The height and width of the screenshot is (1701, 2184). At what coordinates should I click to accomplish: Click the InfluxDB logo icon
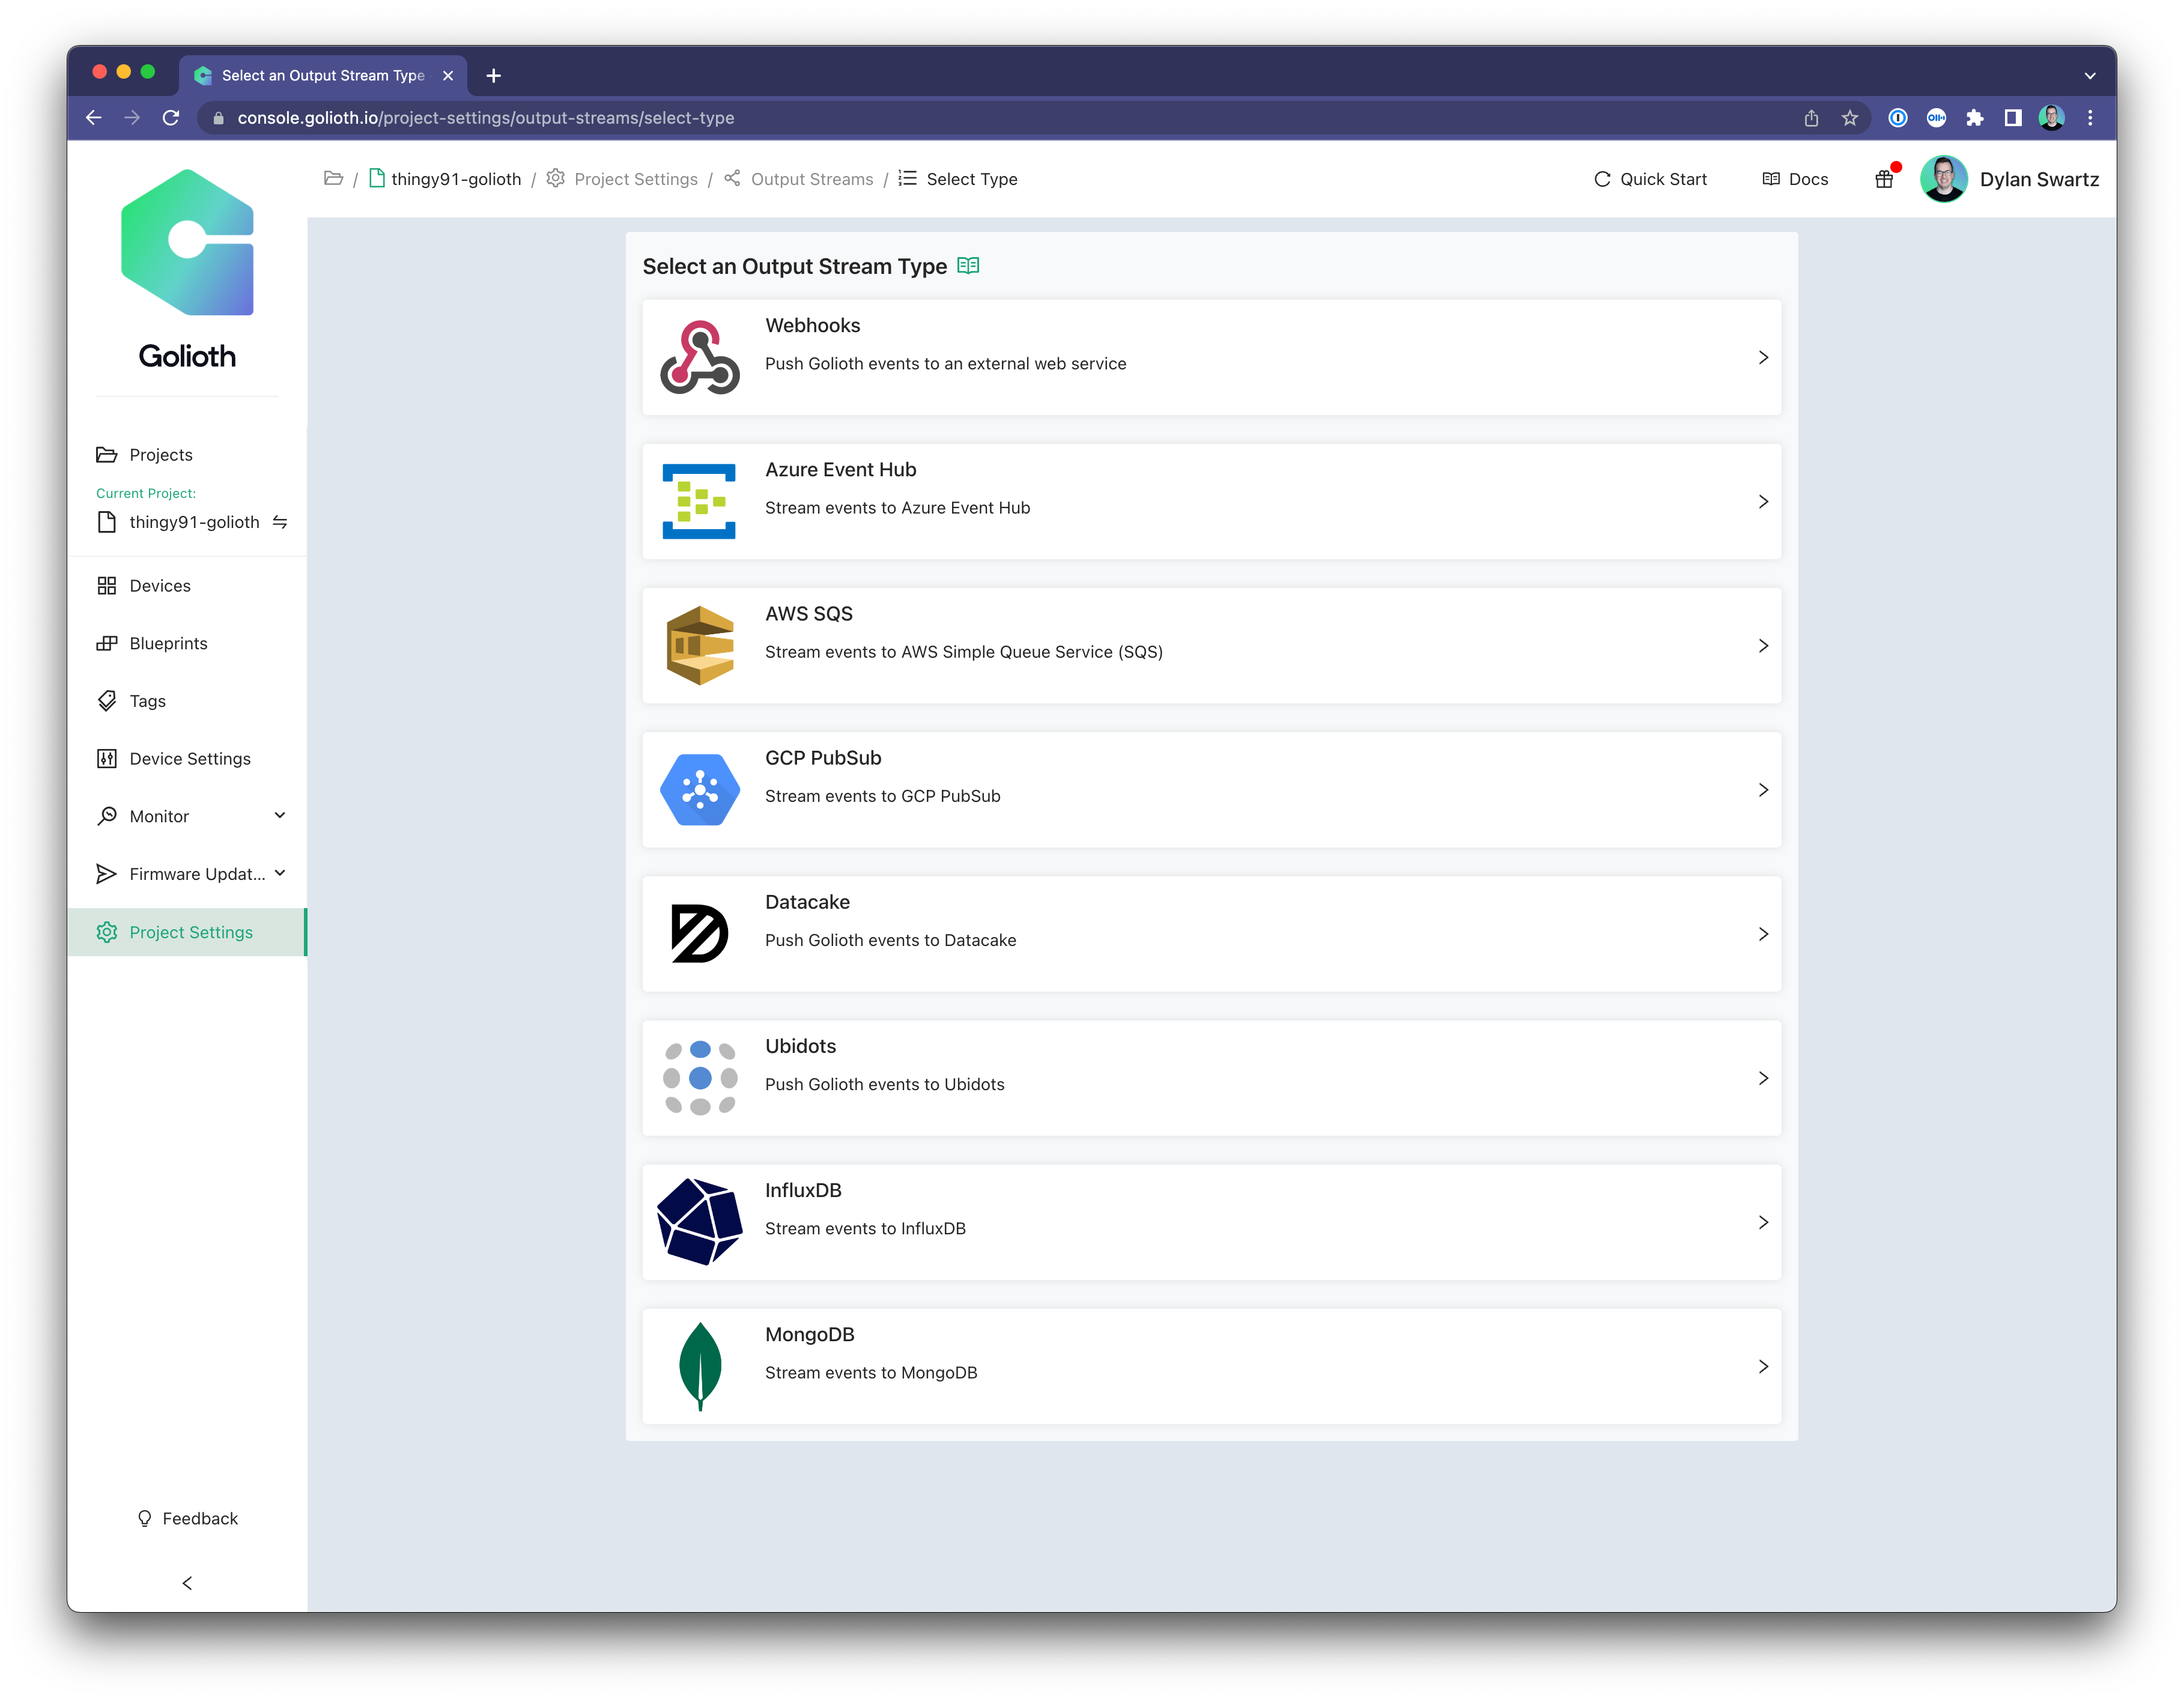point(700,1221)
